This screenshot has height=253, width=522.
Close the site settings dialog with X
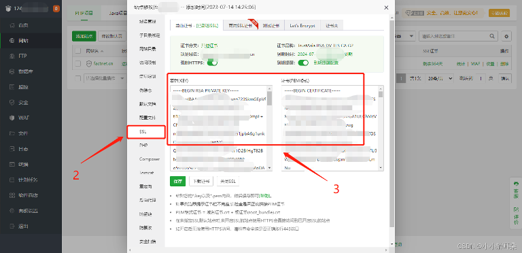[x=386, y=7]
